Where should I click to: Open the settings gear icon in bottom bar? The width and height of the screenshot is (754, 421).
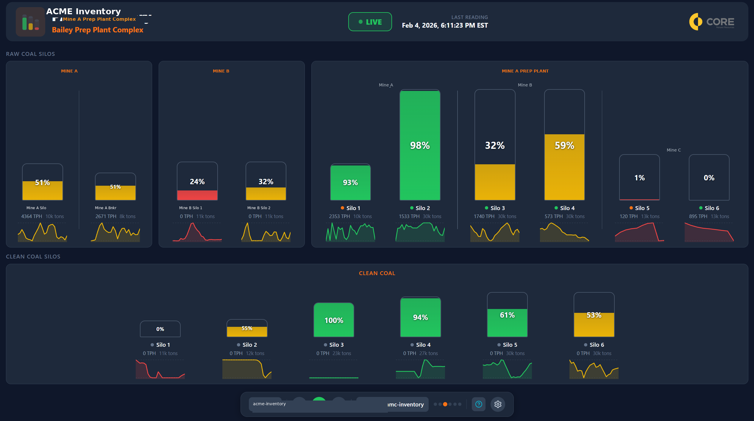498,404
